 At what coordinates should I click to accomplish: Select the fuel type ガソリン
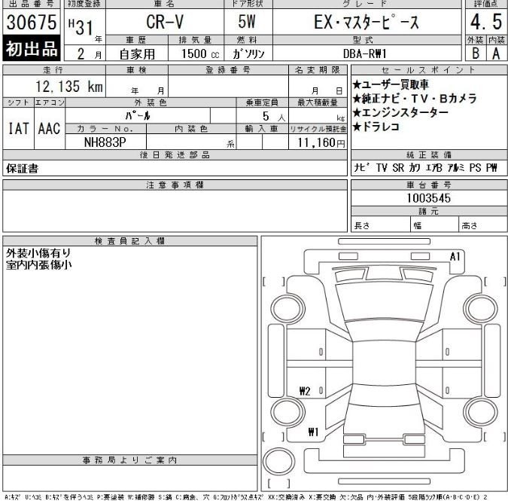pos(248,53)
